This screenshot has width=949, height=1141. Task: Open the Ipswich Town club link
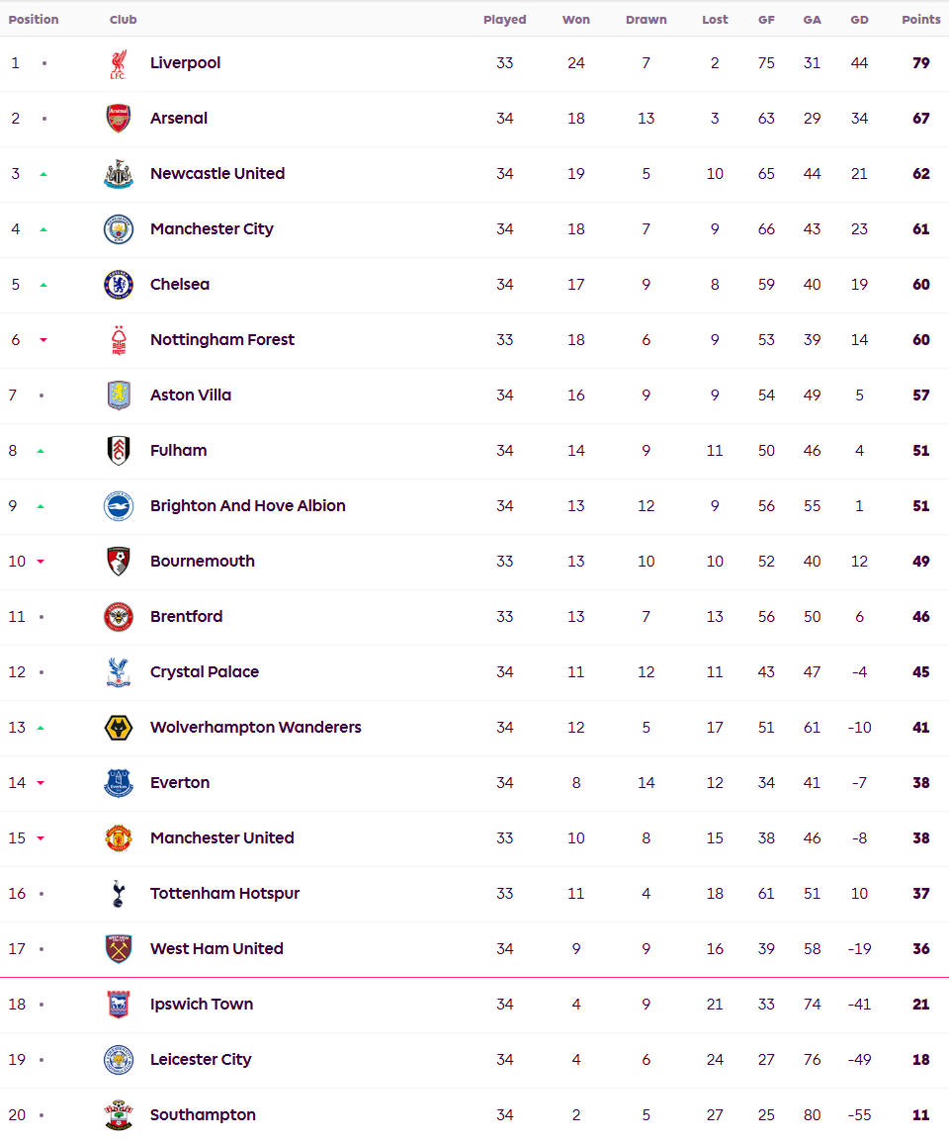click(202, 1005)
